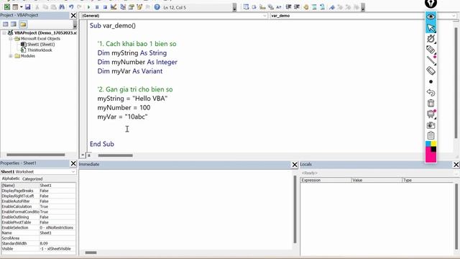This screenshot has height=259, width=460.
Task: Click the Outdent toolbar icon
Action: click(297, 7)
